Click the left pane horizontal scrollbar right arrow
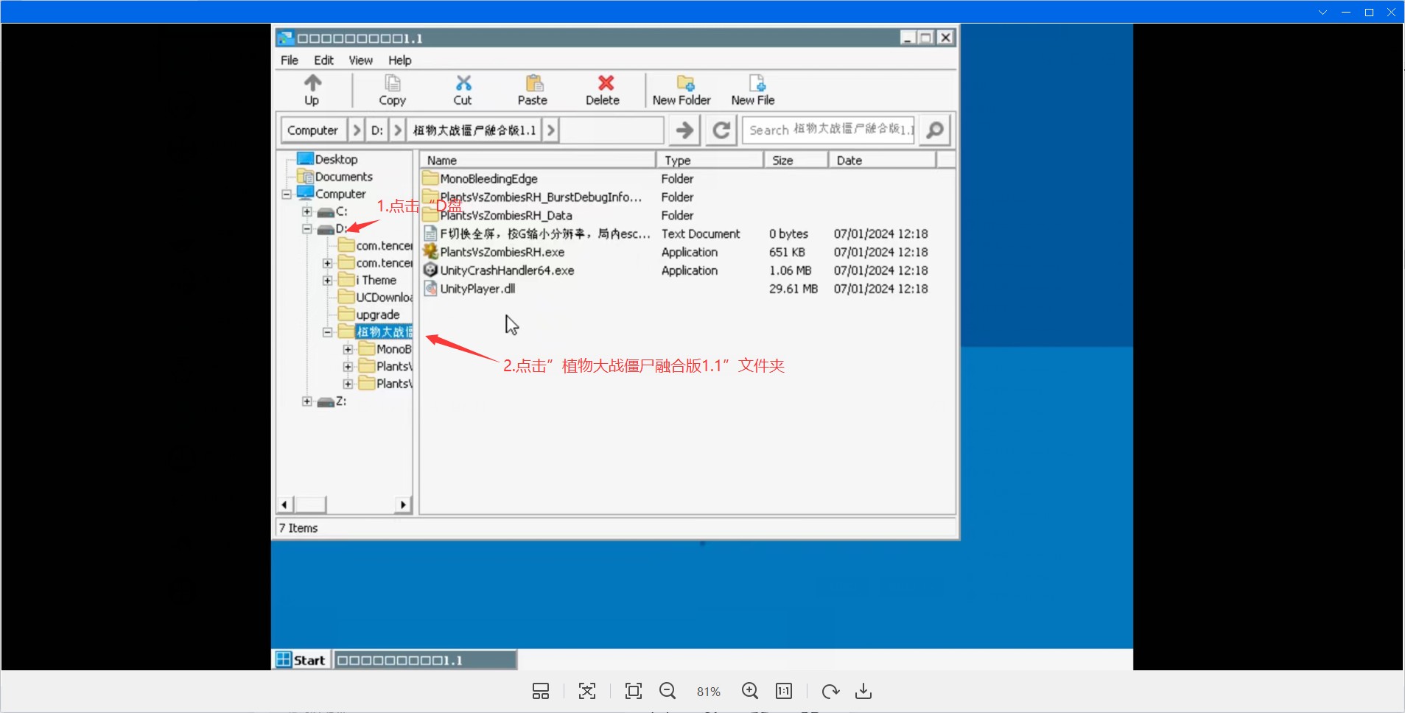This screenshot has height=713, width=1405. (x=402, y=505)
